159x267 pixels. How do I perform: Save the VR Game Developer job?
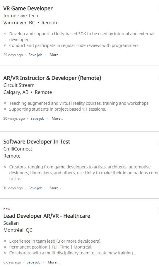pos(35,55)
